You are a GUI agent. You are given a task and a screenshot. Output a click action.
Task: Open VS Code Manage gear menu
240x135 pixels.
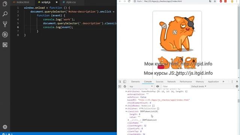(5, 127)
